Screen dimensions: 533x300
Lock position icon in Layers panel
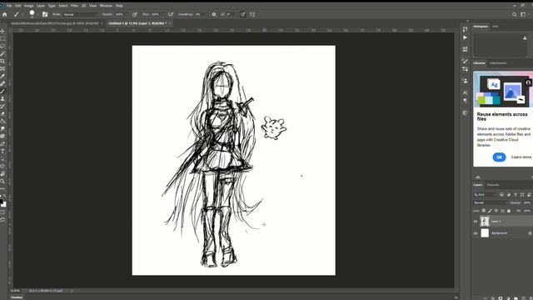point(496,211)
